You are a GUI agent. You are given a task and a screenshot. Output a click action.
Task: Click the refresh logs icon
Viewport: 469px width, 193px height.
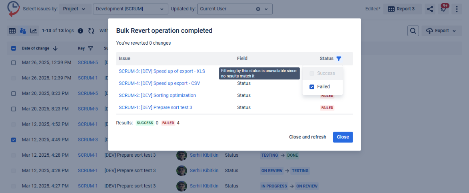91,31
